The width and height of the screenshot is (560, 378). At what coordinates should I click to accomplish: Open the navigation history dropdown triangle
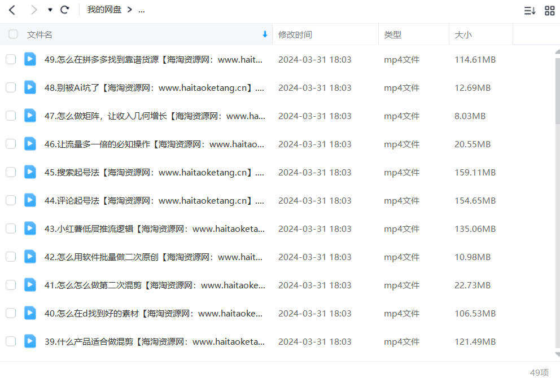pyautogui.click(x=50, y=10)
